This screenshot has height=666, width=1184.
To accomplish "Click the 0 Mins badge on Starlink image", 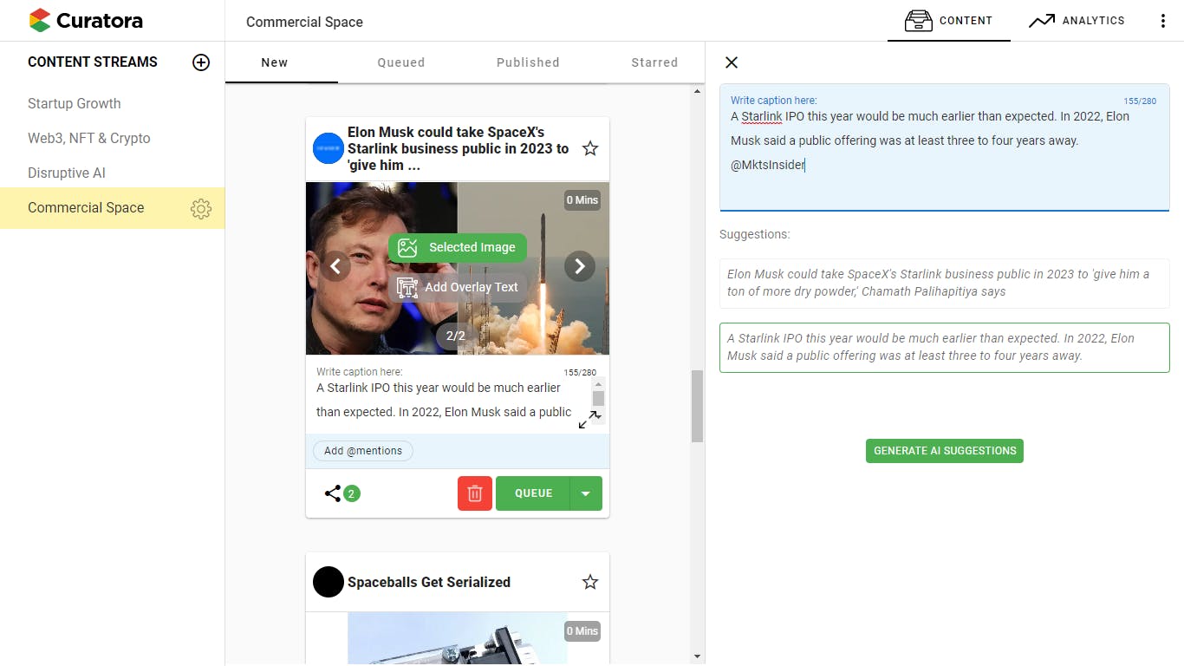I will click(582, 199).
